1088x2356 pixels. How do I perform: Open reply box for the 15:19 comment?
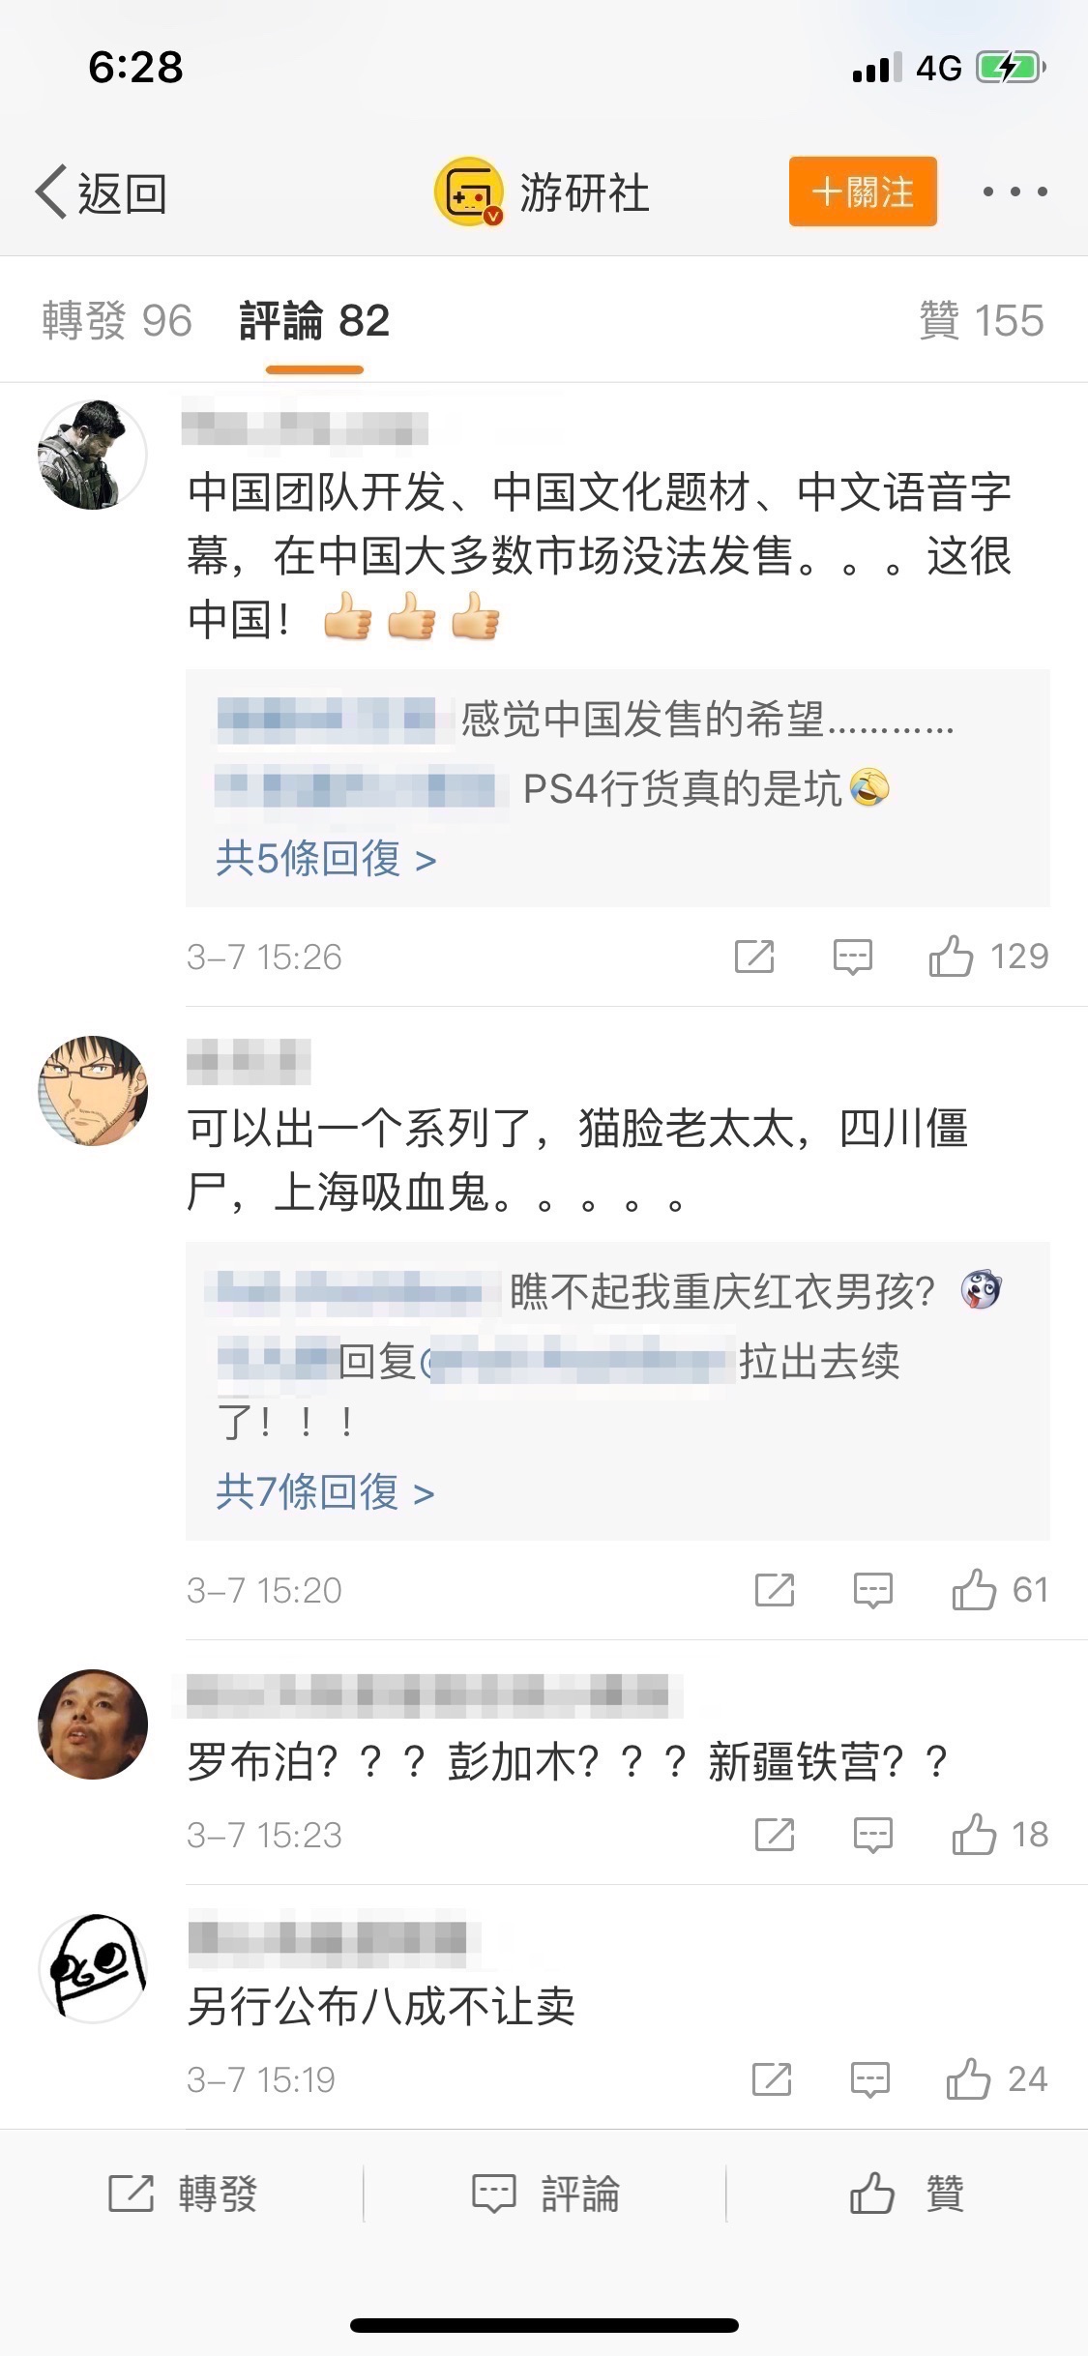pos(869,2079)
